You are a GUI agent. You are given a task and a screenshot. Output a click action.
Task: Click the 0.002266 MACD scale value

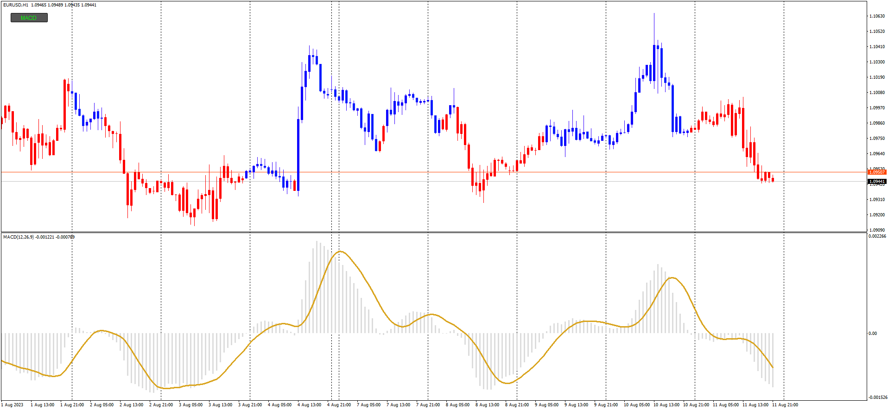pos(877,236)
